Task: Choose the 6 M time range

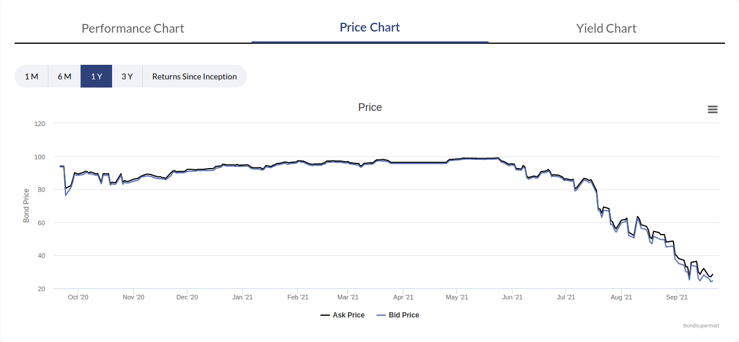Action: pos(64,76)
